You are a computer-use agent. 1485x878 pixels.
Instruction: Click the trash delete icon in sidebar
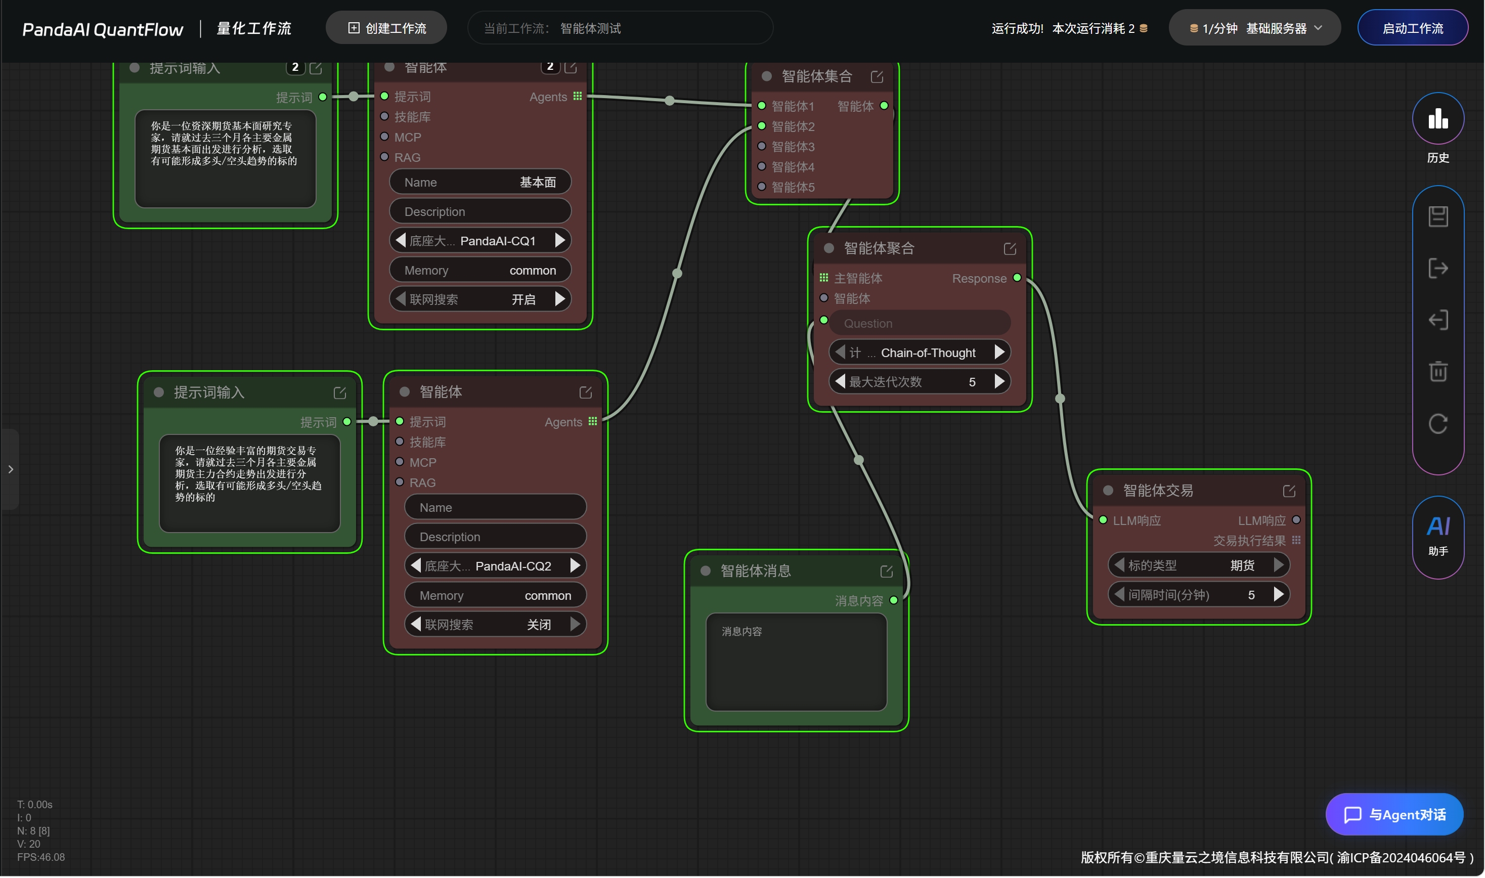[1437, 372]
